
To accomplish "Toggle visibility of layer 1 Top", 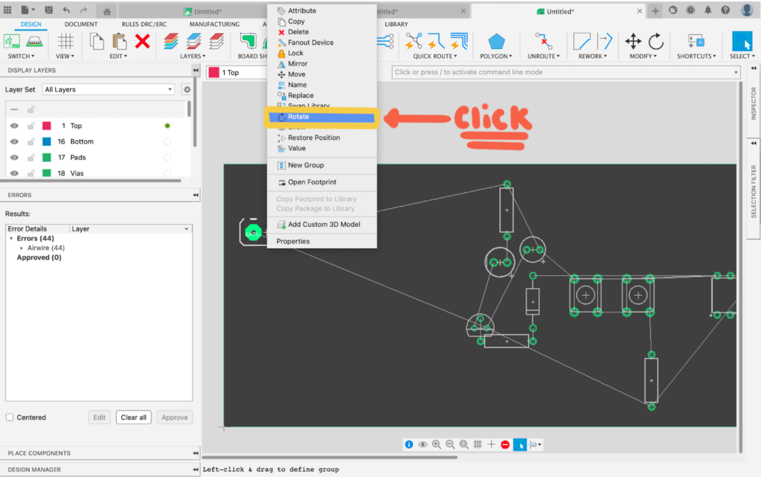I will tap(13, 125).
